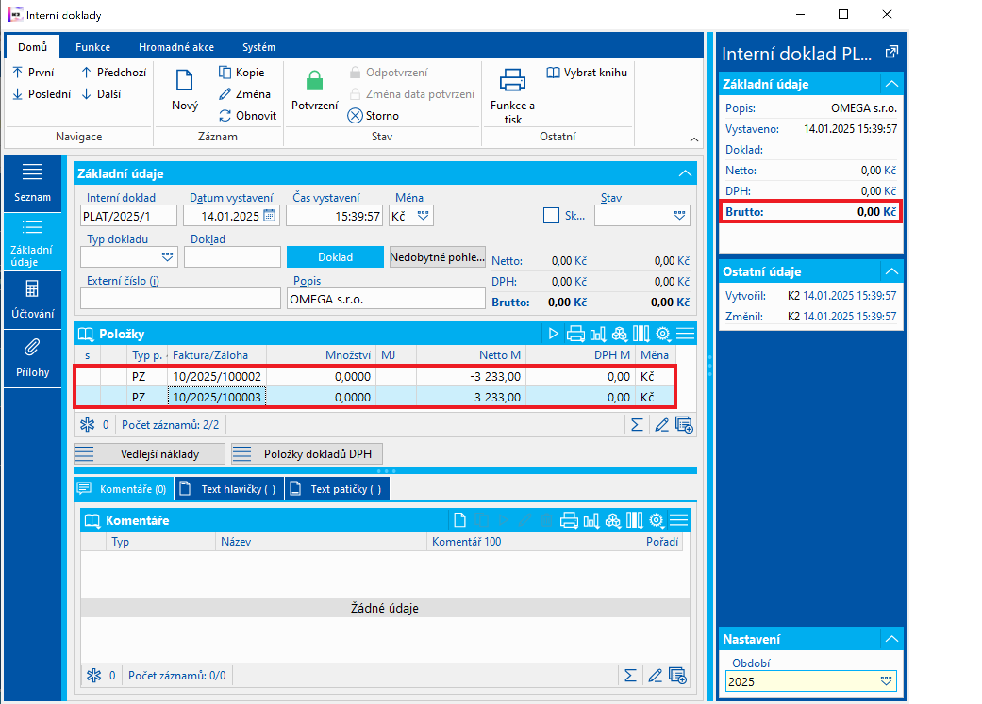Go to Last record (Poslední)
Viewport: 982px width, 704px height.
(x=42, y=94)
